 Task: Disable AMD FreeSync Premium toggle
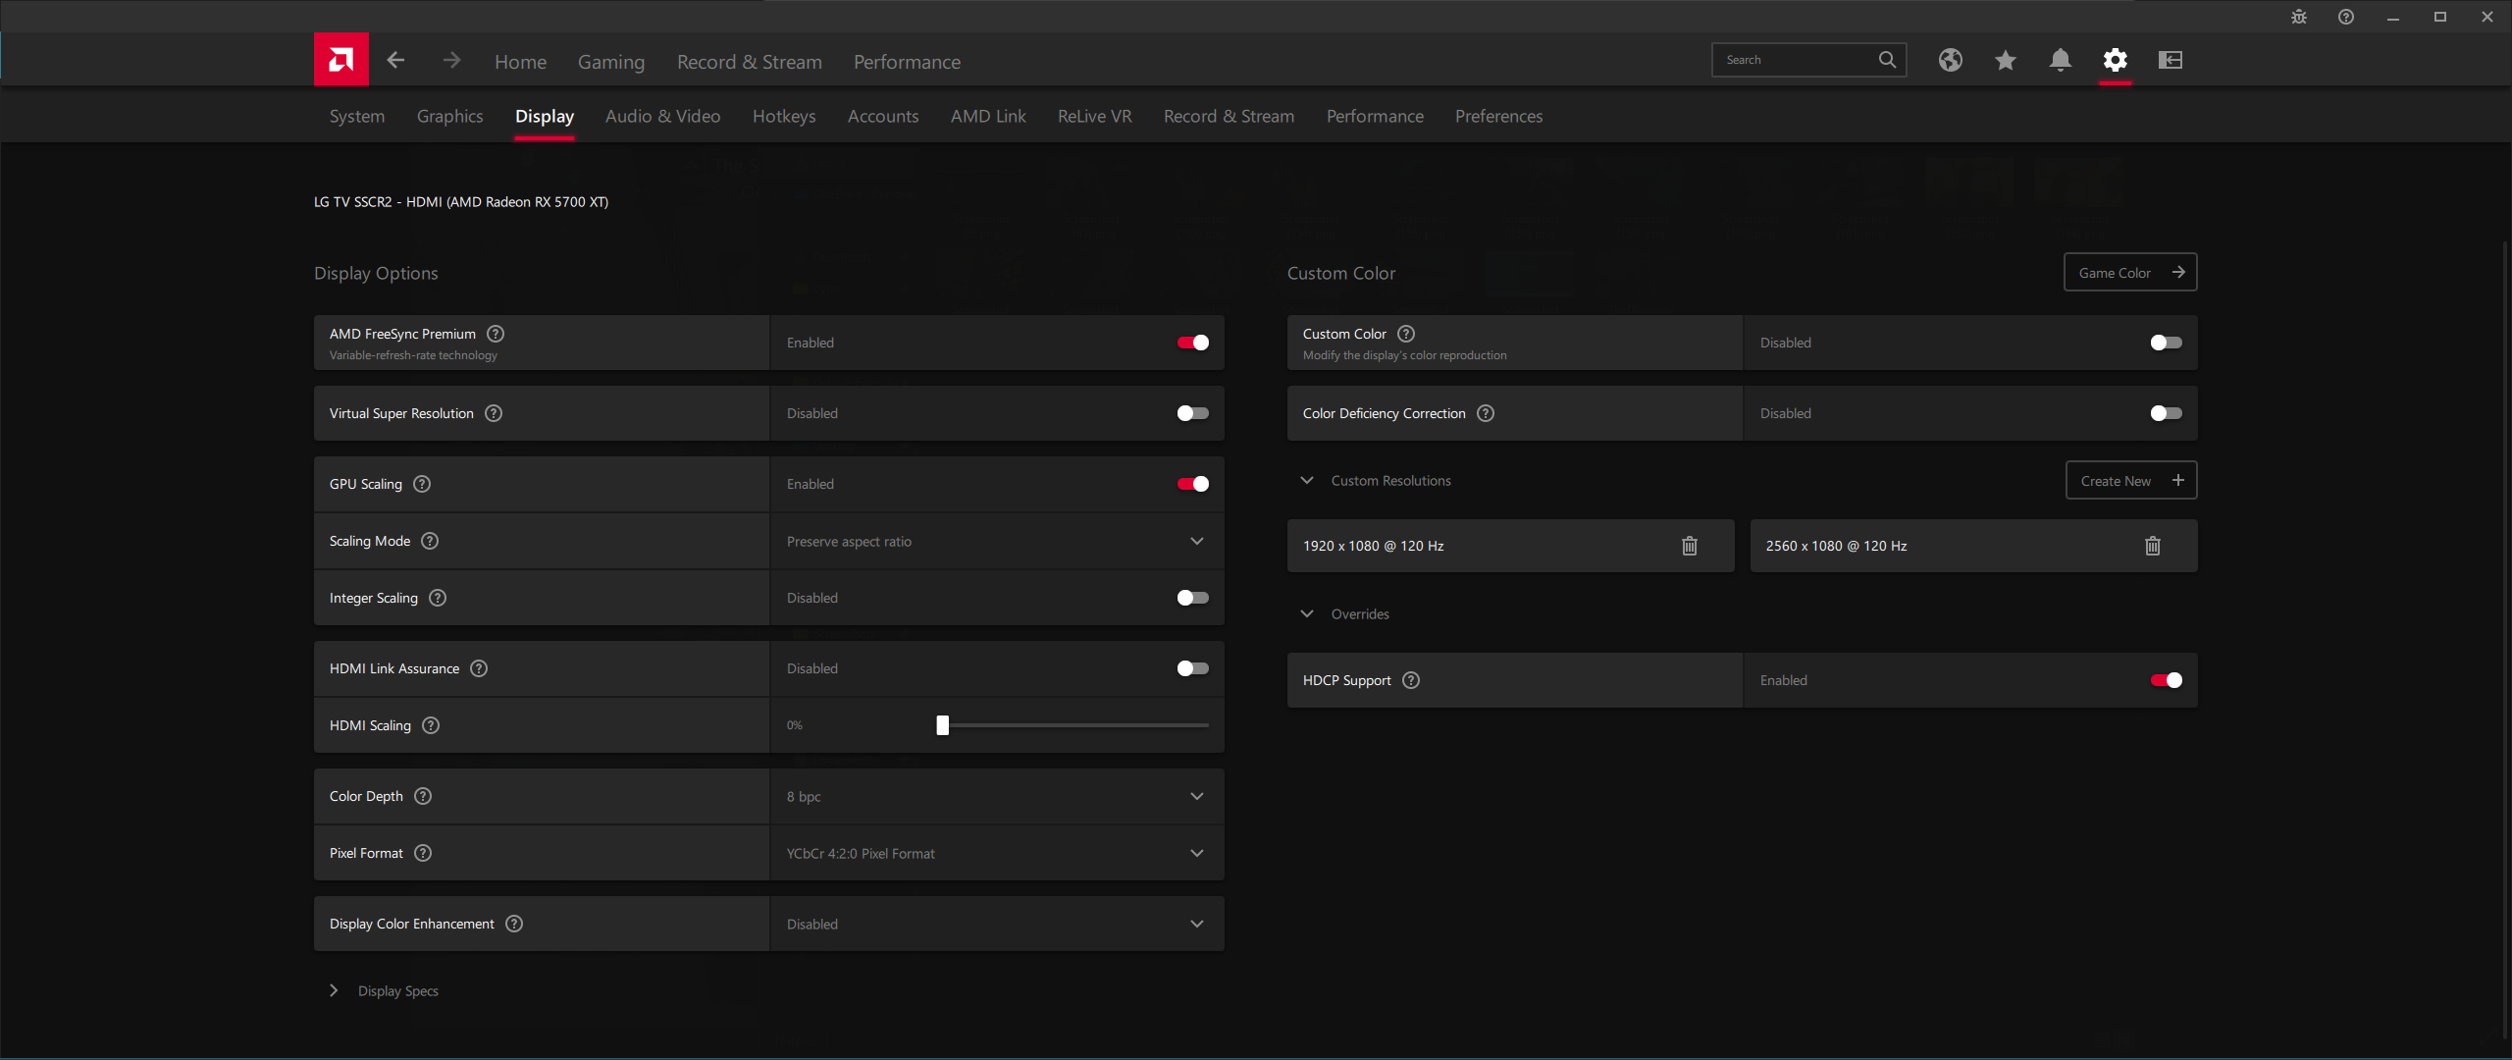pyautogui.click(x=1193, y=343)
